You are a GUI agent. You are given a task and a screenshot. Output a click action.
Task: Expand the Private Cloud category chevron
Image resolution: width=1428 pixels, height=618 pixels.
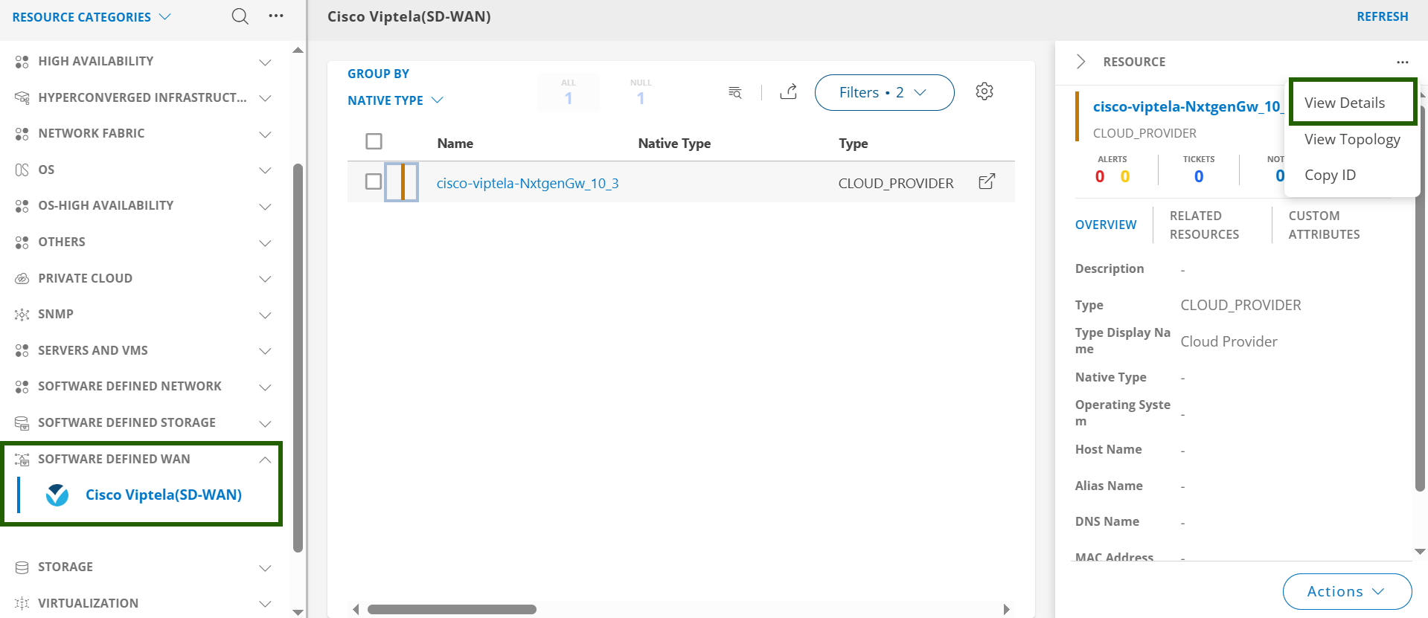tap(265, 278)
